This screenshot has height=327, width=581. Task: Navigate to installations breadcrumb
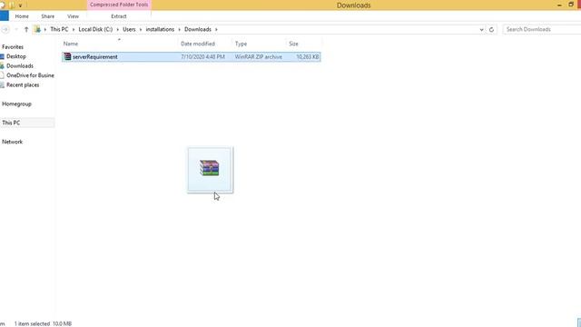pos(160,29)
